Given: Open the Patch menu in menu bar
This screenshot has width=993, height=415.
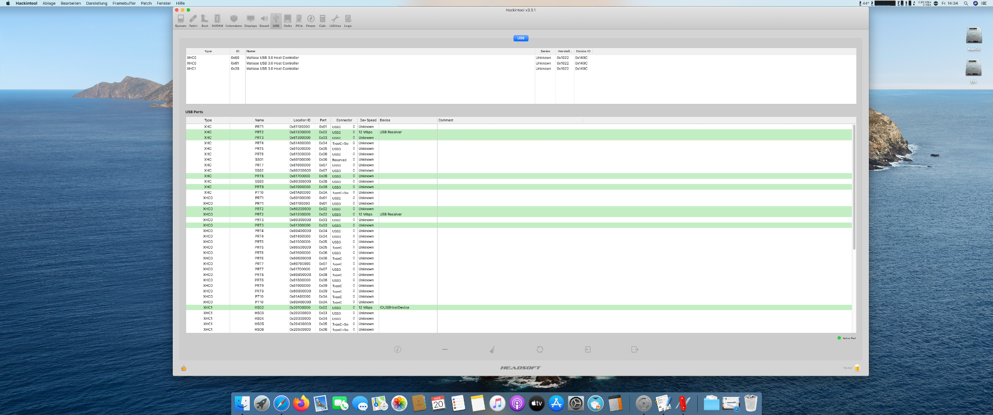Looking at the screenshot, I should pyautogui.click(x=146, y=3).
